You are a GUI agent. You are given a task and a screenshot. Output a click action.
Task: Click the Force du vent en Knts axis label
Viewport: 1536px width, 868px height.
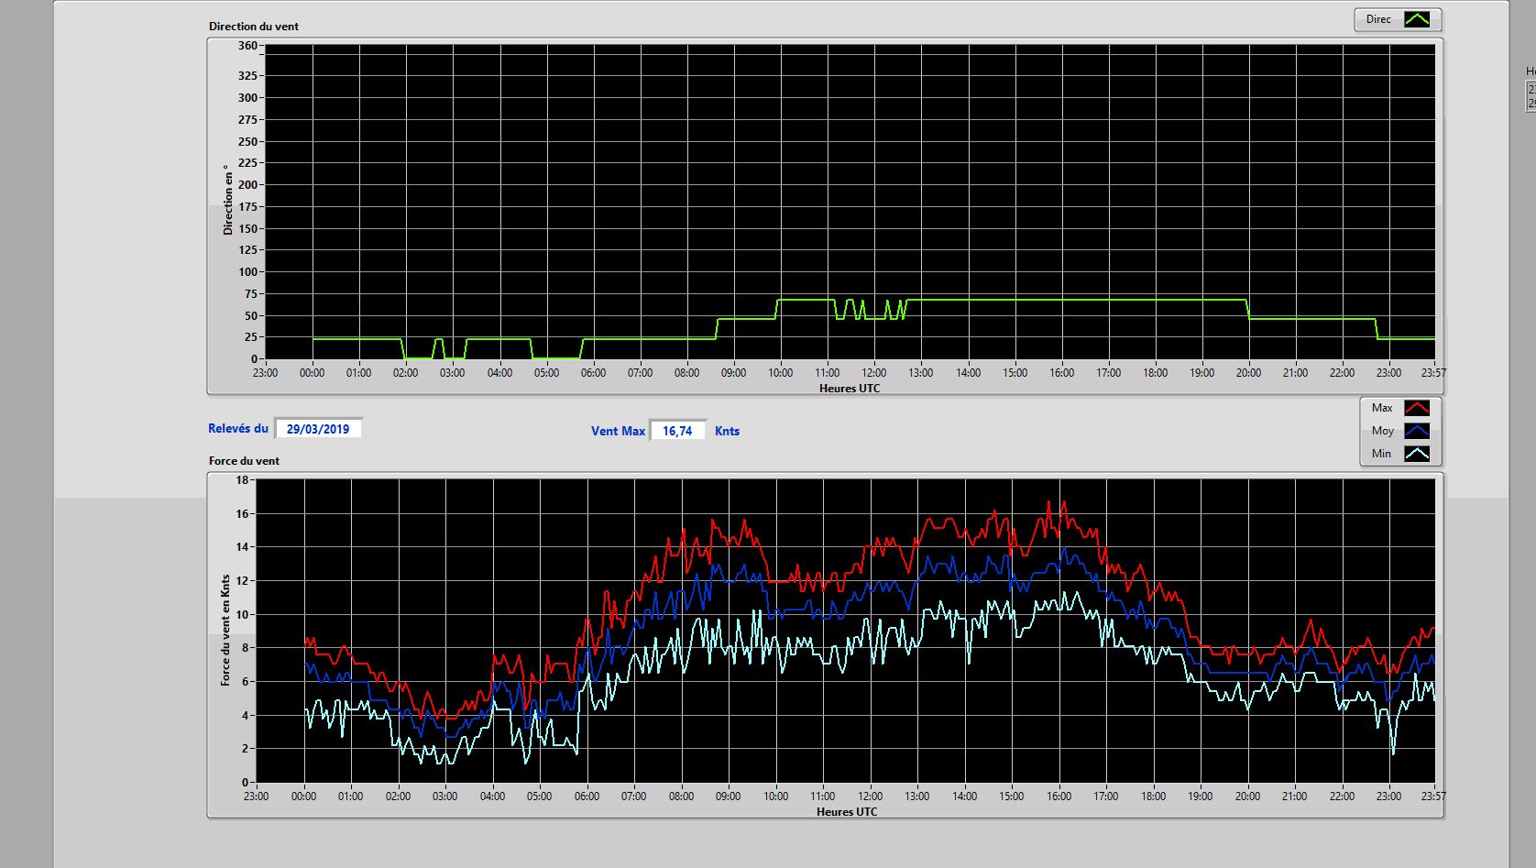[225, 631]
